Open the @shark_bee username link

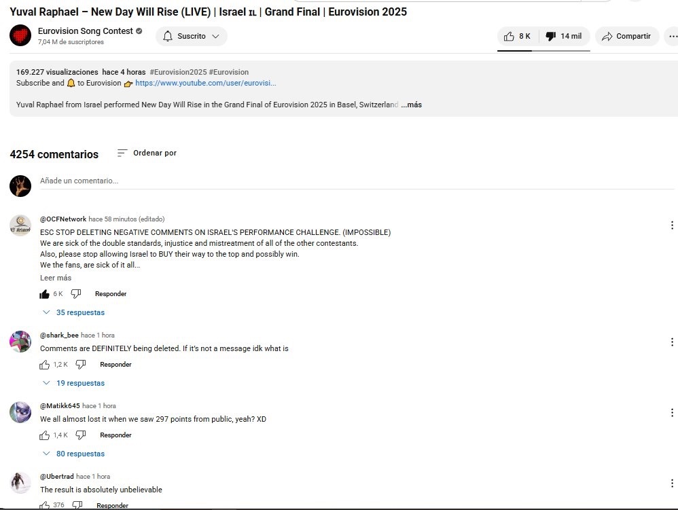[x=59, y=335]
